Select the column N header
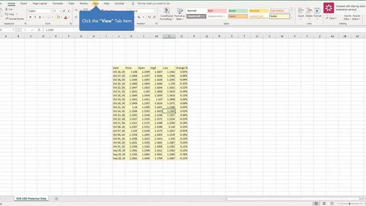 [x=169, y=36]
